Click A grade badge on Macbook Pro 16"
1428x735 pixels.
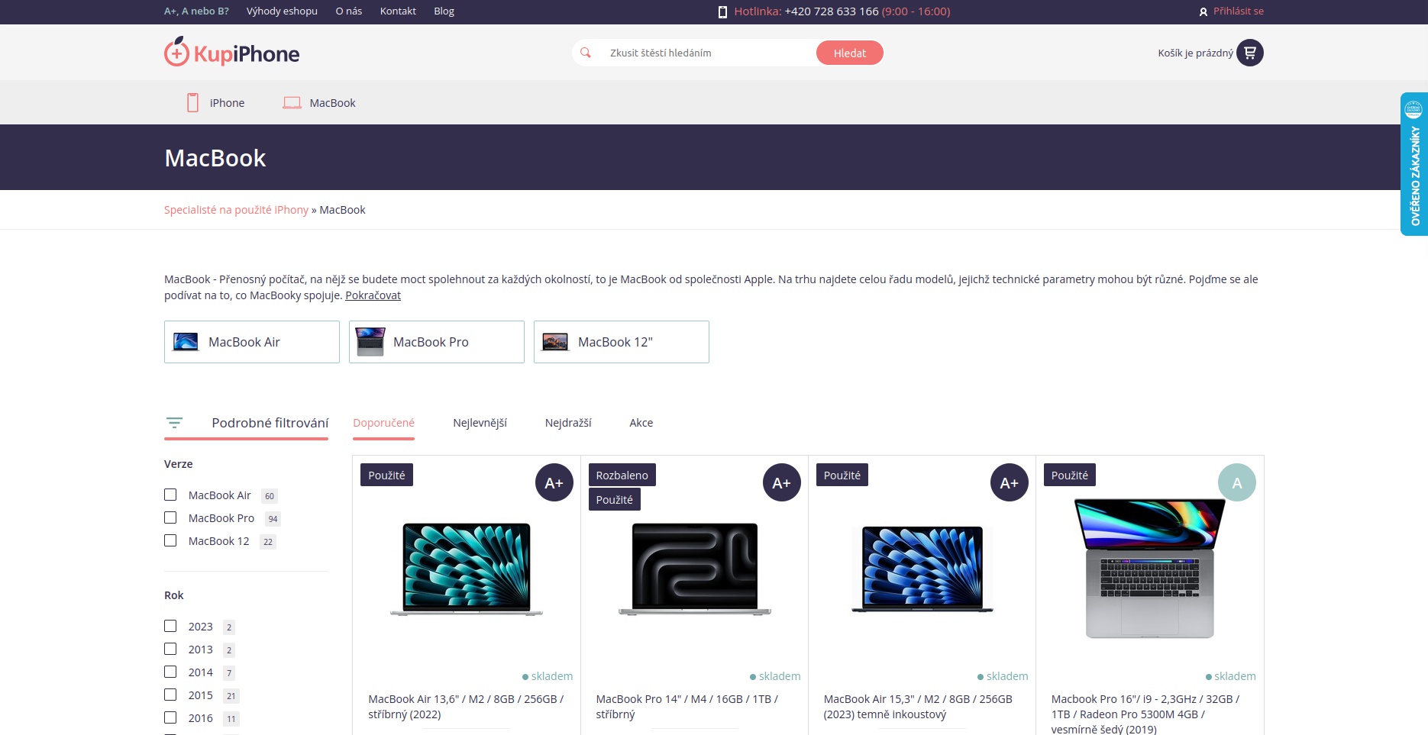[x=1237, y=482]
